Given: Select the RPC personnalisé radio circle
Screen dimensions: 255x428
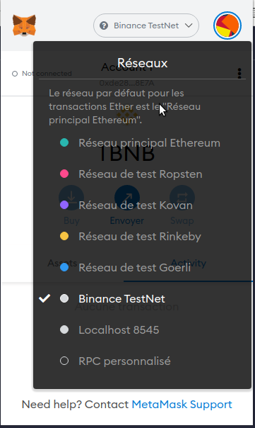Looking at the screenshot, I should pos(64,361).
